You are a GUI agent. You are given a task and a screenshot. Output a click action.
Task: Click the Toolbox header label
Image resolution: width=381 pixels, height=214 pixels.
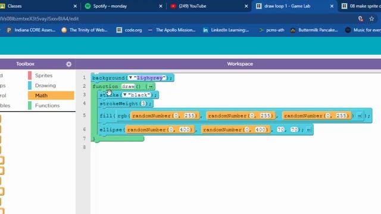(x=25, y=64)
